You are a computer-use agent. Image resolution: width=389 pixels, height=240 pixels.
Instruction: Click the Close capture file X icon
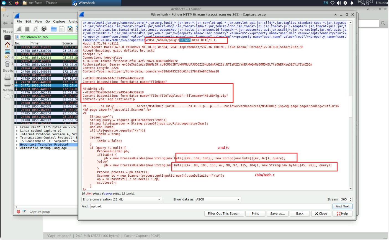click(70, 29)
